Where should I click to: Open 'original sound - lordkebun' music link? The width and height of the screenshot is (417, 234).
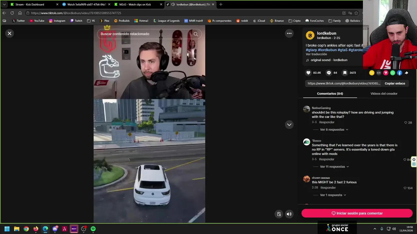329,60
